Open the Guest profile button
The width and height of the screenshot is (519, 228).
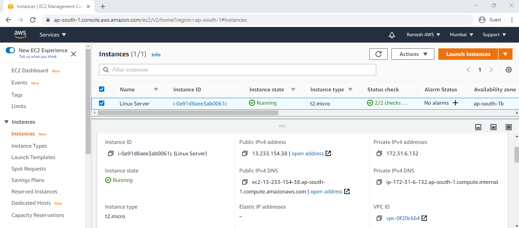491,20
